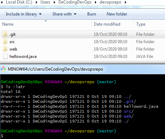This screenshot has width=165, height=139.
Task: Click File folder type of .git row
Action: point(145,34)
